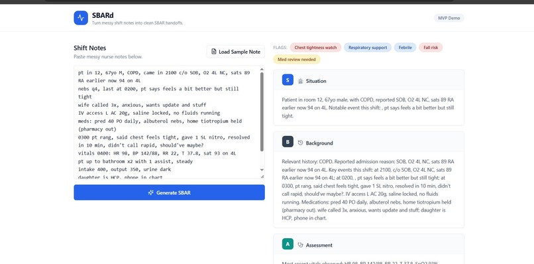
Task: Click the textarea resize handle corner
Action: tap(262, 176)
